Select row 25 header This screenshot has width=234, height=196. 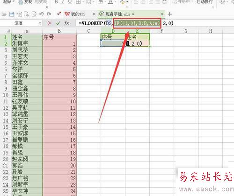pos(6,191)
